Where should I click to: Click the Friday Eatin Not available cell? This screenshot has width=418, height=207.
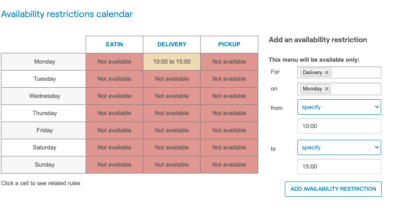tap(115, 130)
